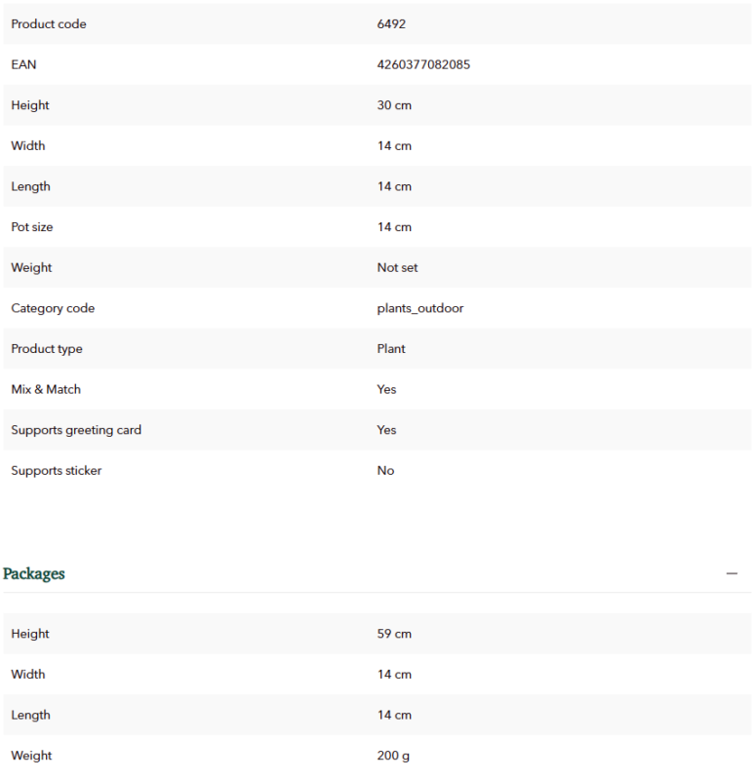
Task: Click the Supports sticker row label
Action: pos(57,471)
